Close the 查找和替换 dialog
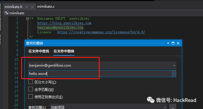 (x=178, y=43)
